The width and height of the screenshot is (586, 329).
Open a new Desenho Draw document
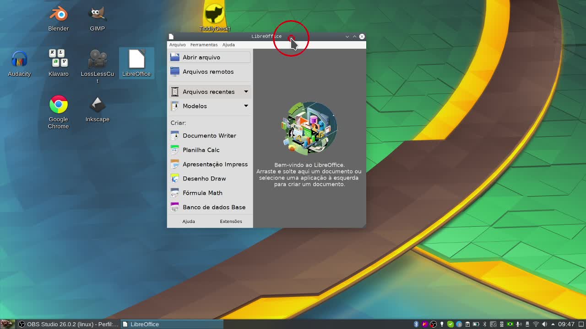204,179
